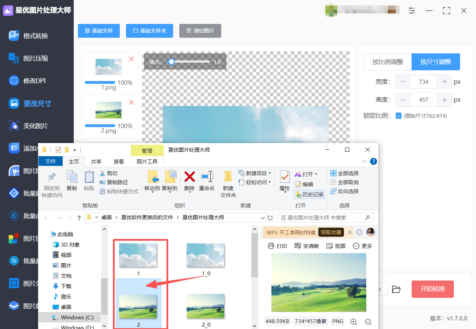Switch to 按尺寸调整 mode
The height and width of the screenshot is (329, 476).
click(x=436, y=62)
